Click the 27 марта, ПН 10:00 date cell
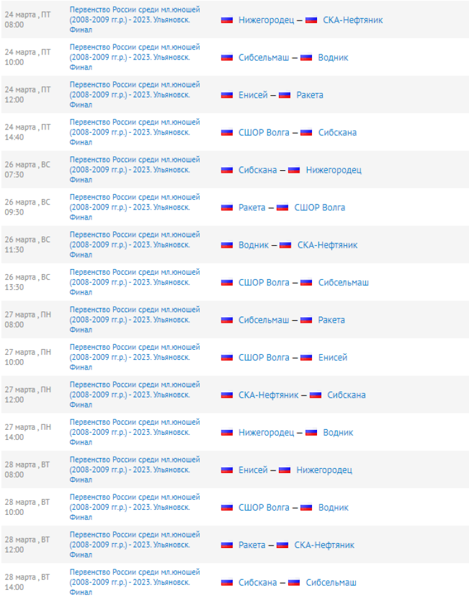The height and width of the screenshot is (600, 469). coord(28,357)
